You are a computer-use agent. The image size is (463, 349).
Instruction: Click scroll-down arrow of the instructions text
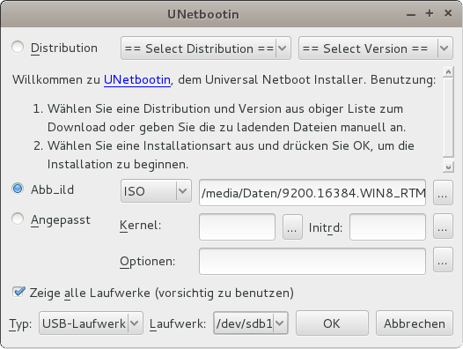pyautogui.click(x=448, y=167)
